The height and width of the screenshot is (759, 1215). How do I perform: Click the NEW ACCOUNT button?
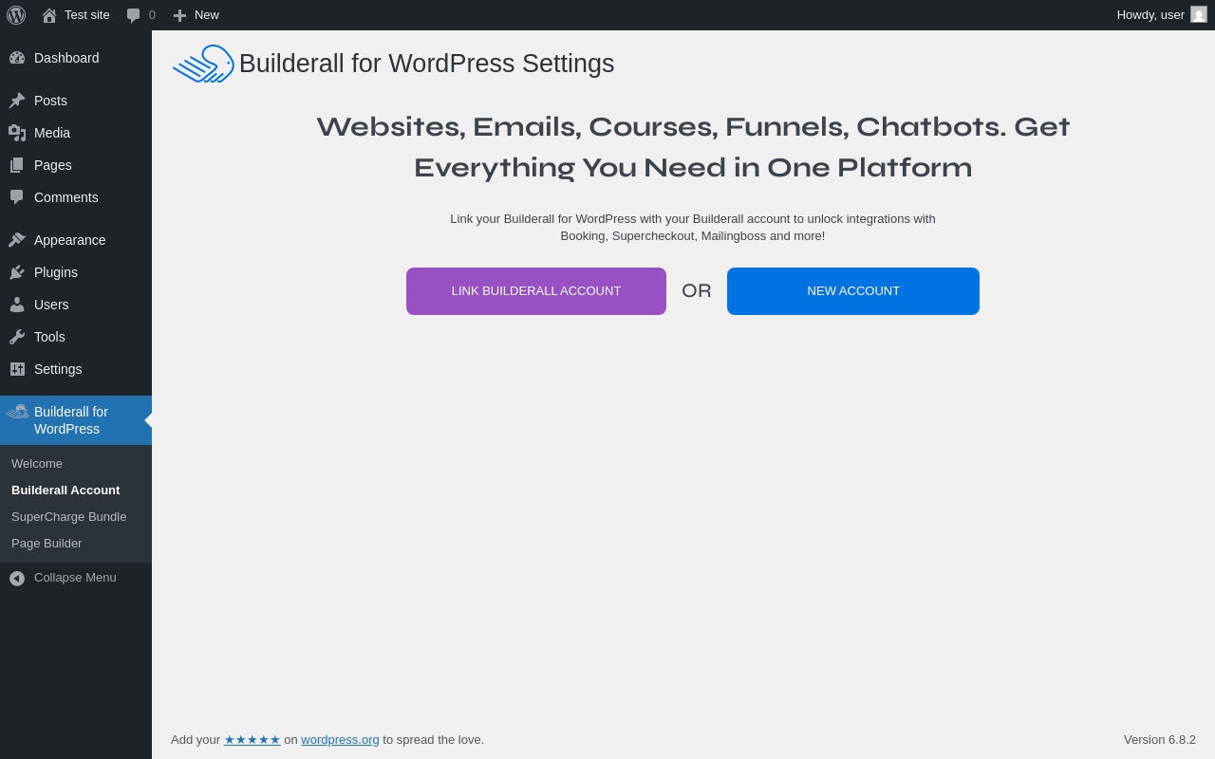(x=853, y=291)
